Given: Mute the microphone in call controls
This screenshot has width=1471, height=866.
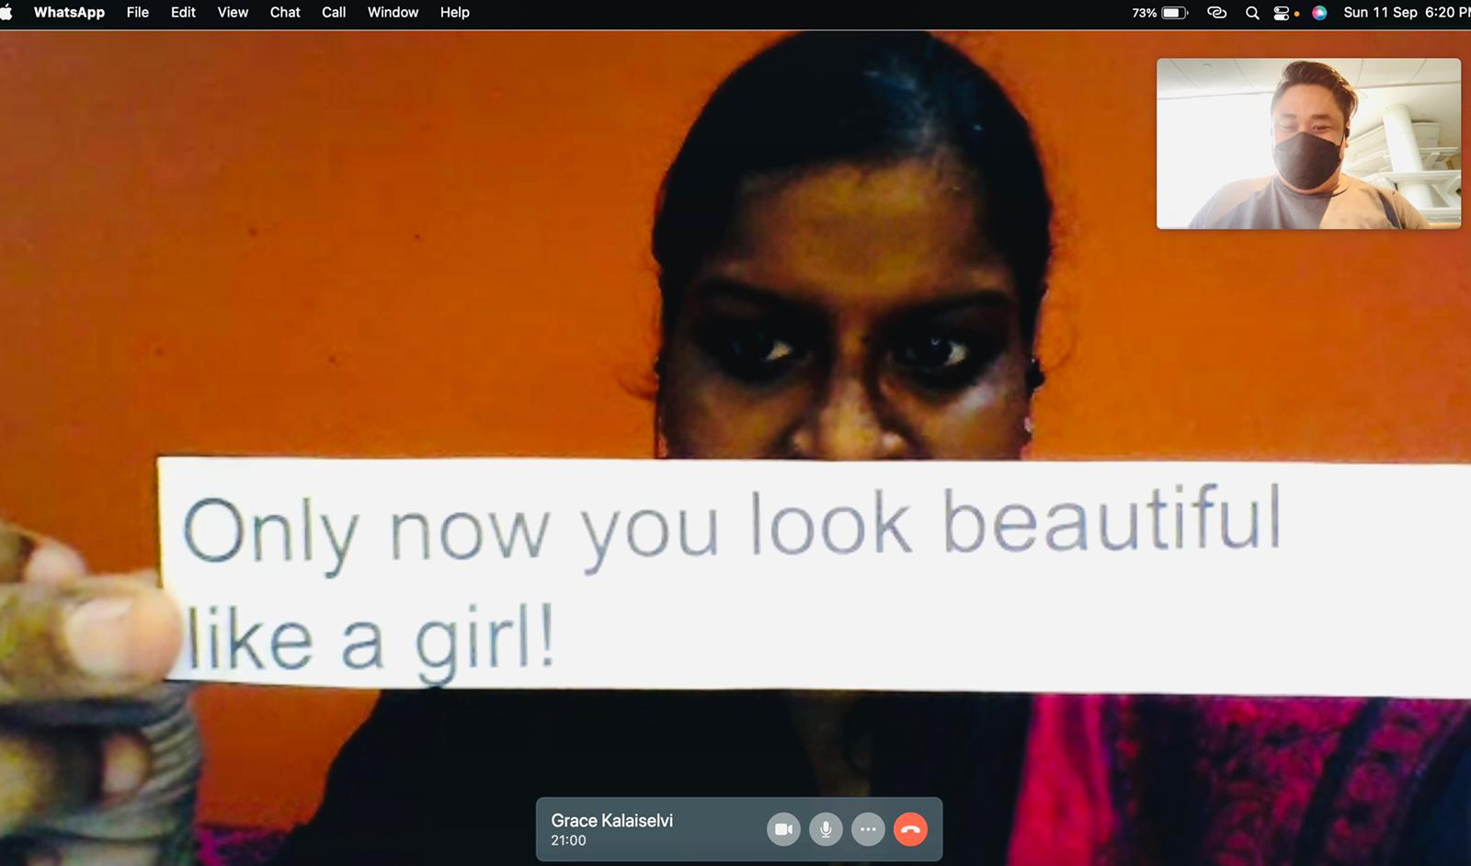Looking at the screenshot, I should [x=826, y=829].
